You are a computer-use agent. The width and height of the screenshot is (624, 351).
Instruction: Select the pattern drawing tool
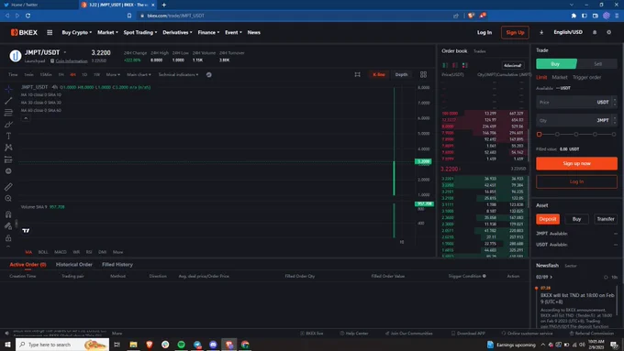(8, 148)
